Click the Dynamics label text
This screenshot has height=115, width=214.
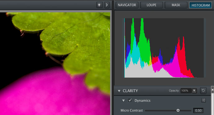[x=142, y=100]
